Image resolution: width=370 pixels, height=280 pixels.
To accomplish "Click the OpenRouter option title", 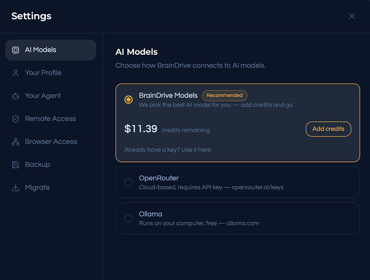I will point(159,178).
